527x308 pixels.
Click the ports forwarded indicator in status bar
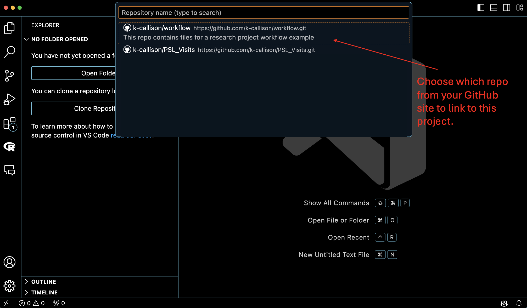tap(59, 303)
